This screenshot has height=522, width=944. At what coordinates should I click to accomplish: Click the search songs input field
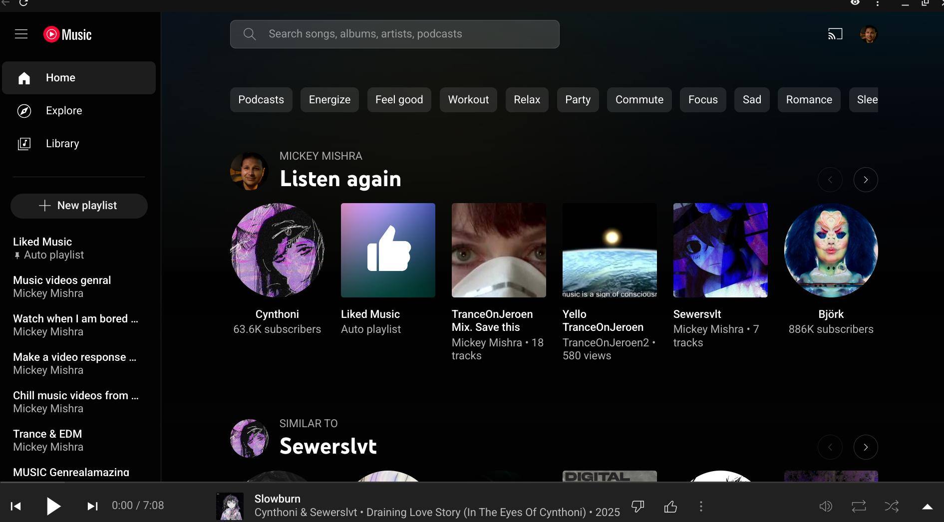click(x=394, y=34)
